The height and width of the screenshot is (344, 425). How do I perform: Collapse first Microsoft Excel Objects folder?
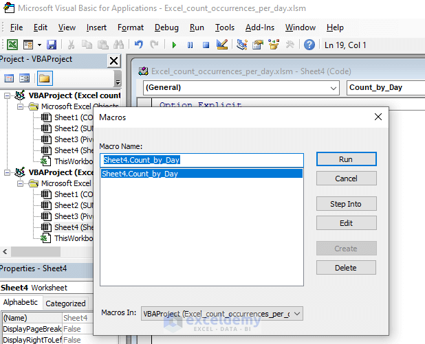20,107
